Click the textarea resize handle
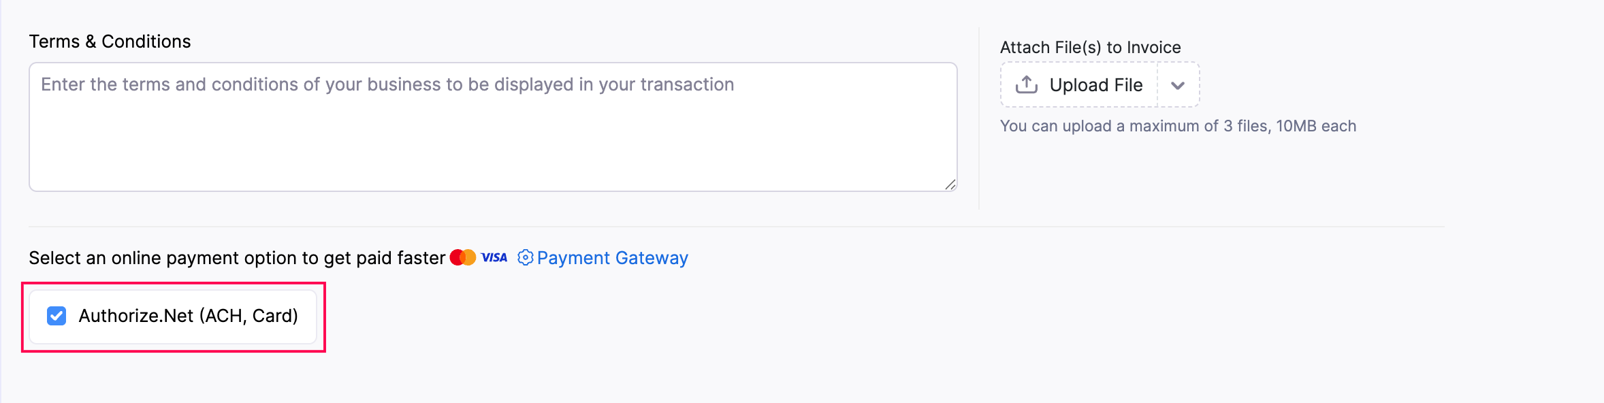Image resolution: width=1604 pixels, height=403 pixels. tap(952, 185)
